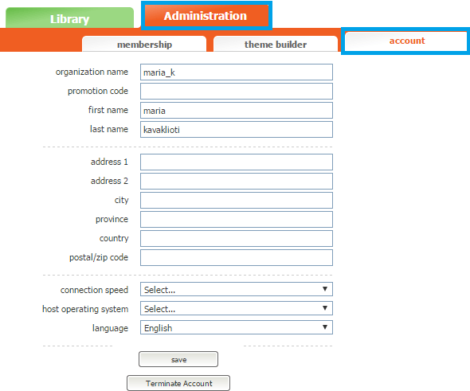470x391 pixels.
Task: Click the last name field
Action: 237,130
